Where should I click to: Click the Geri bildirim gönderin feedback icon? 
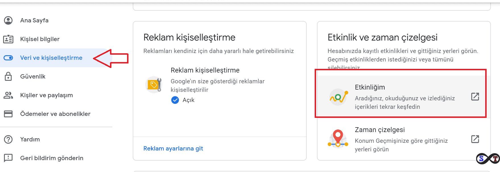click(9, 158)
